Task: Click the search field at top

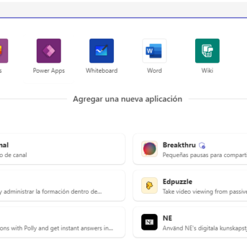Action: pos(123,10)
